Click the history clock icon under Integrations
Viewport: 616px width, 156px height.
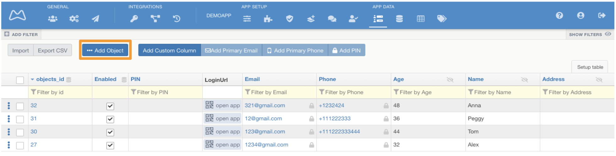click(x=177, y=19)
